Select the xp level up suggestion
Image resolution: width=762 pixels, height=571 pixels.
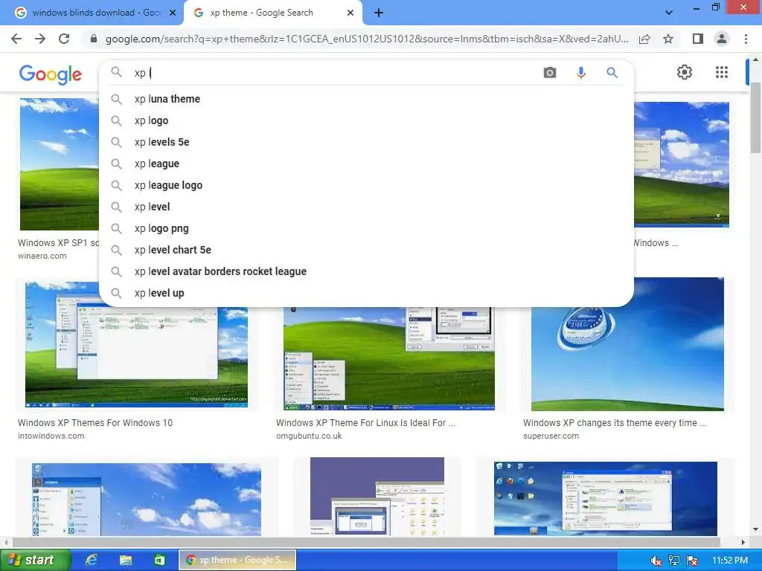tap(366, 293)
